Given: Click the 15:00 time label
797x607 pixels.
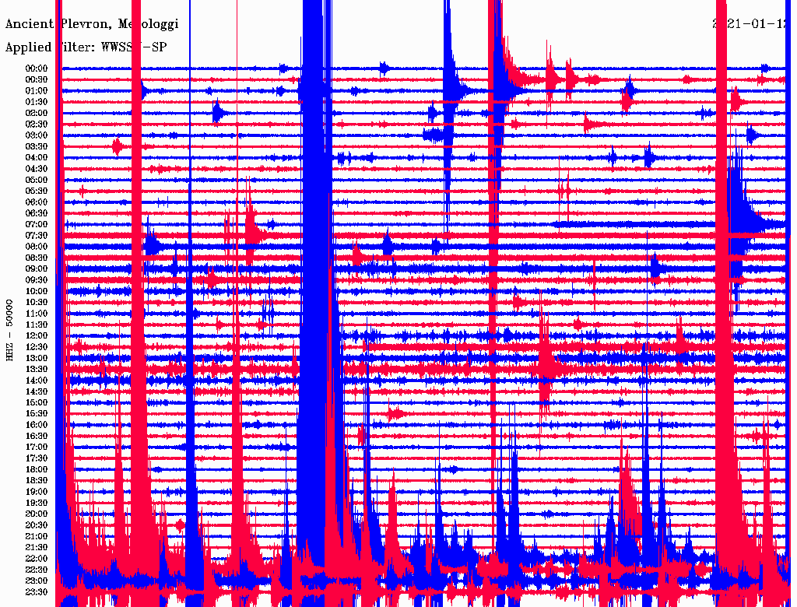Looking at the screenshot, I should pyautogui.click(x=37, y=402).
